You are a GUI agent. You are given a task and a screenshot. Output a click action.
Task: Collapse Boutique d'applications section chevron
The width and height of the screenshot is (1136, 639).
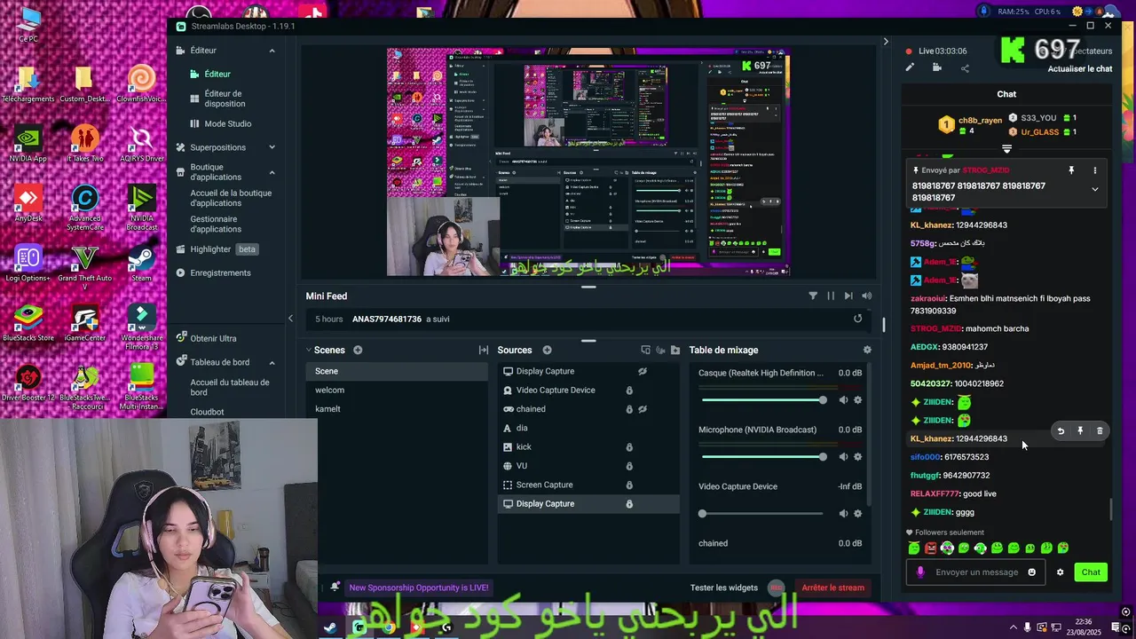pyautogui.click(x=272, y=172)
